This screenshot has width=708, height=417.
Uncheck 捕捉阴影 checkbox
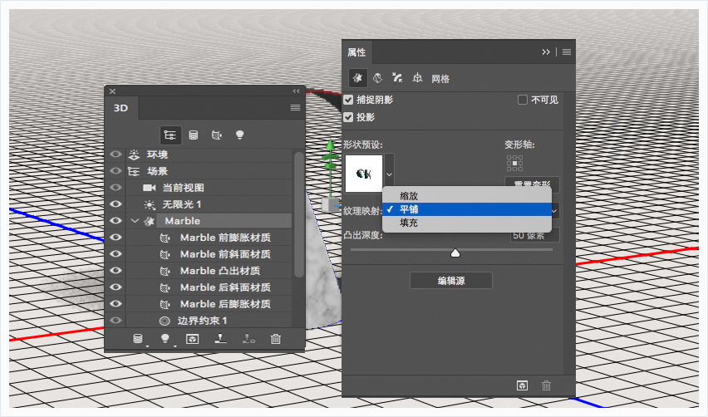pos(348,100)
